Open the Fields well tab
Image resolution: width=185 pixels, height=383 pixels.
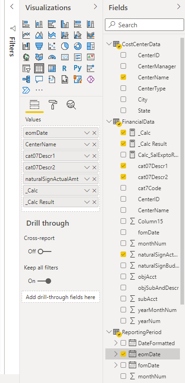pos(35,105)
